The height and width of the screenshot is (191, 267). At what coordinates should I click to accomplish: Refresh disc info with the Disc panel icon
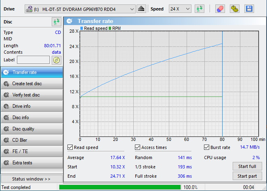pyautogui.click(x=57, y=22)
